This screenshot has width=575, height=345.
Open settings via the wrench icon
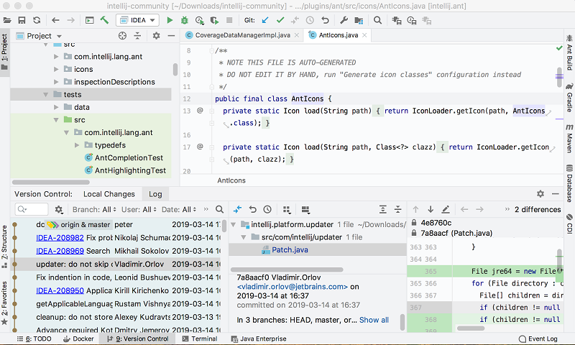[x=344, y=20]
